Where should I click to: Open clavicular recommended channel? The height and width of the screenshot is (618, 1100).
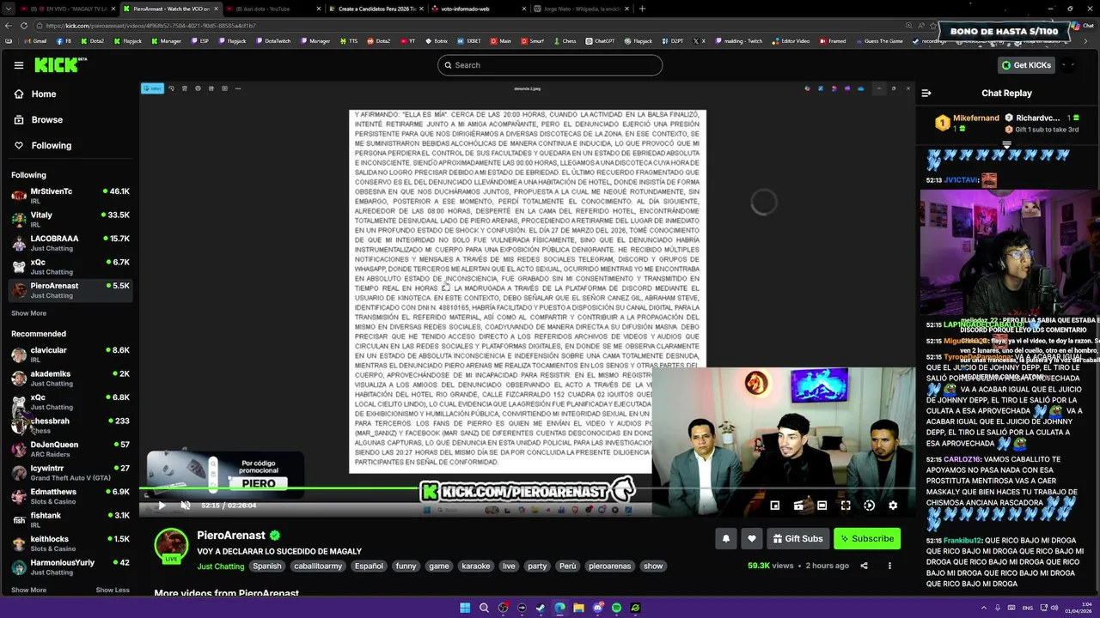point(70,354)
